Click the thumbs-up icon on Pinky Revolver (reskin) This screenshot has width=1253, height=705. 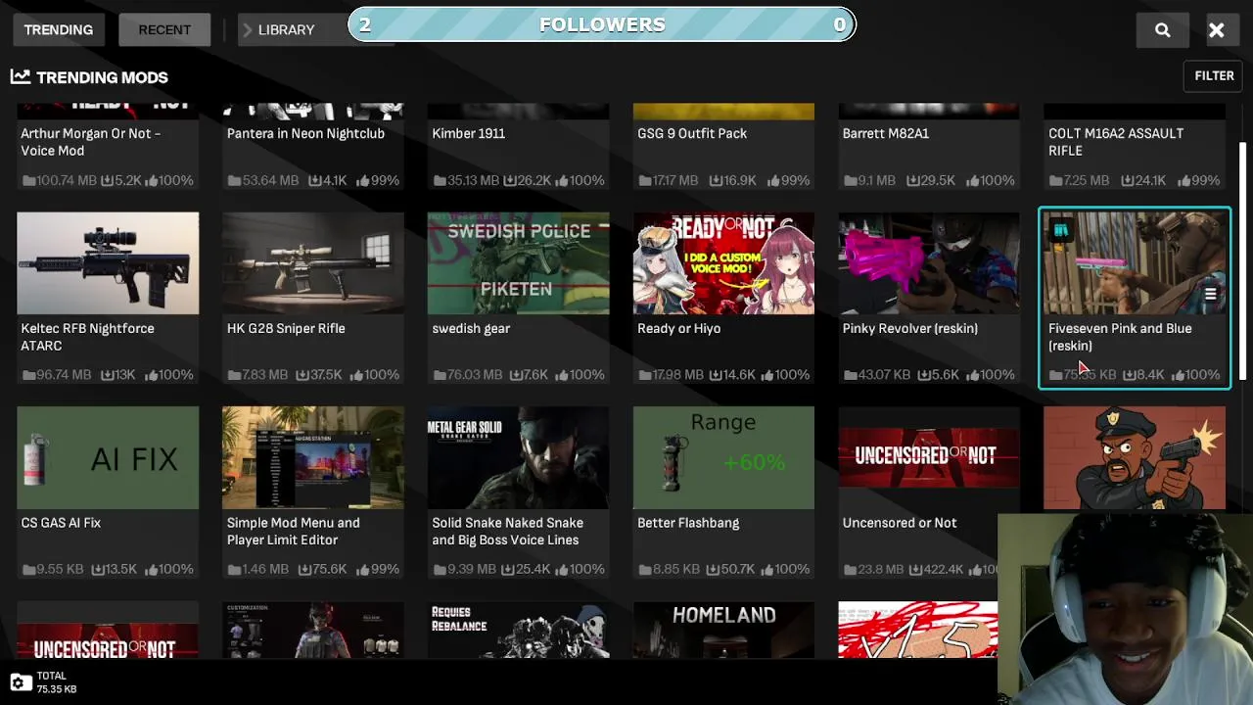pyautogui.click(x=973, y=375)
